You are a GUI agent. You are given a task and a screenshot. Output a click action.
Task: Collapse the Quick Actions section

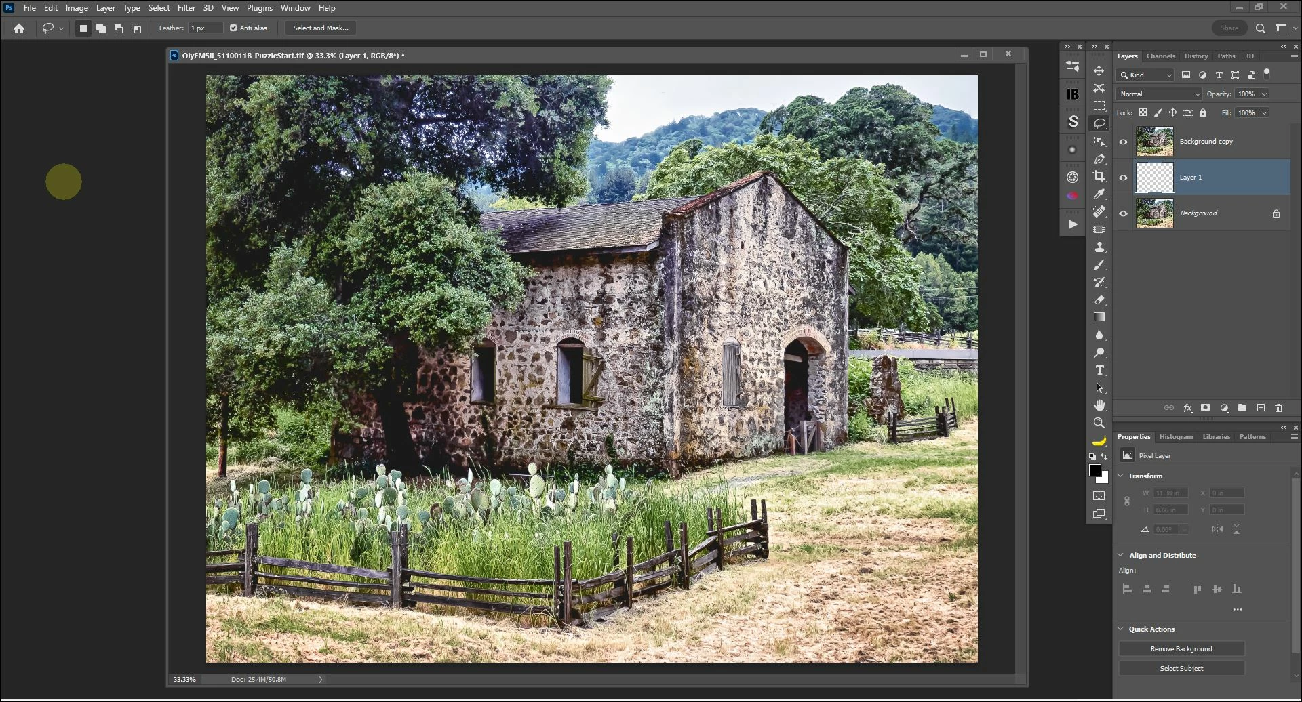1120,629
